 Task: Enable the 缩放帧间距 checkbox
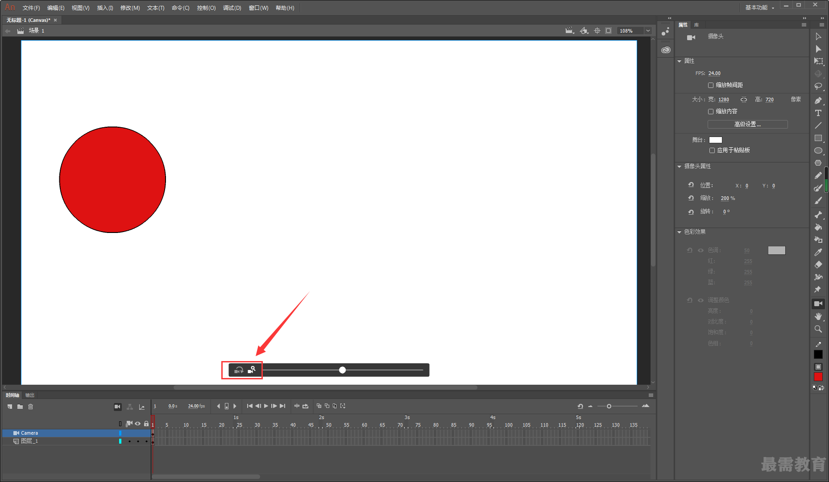711,85
